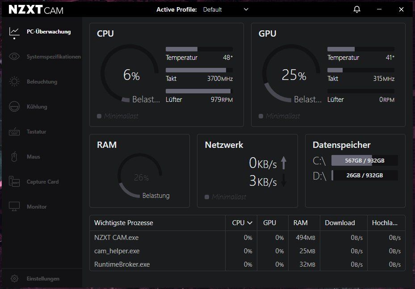Click Wichtigste Prozesse column header
Image resolution: width=415 pixels, height=289 pixels.
point(124,223)
